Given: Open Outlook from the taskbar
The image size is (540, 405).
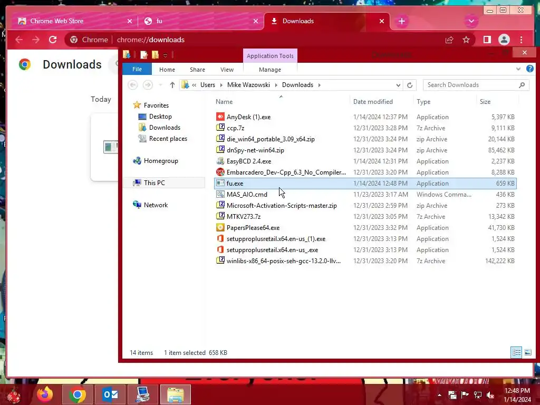Looking at the screenshot, I should [x=110, y=394].
